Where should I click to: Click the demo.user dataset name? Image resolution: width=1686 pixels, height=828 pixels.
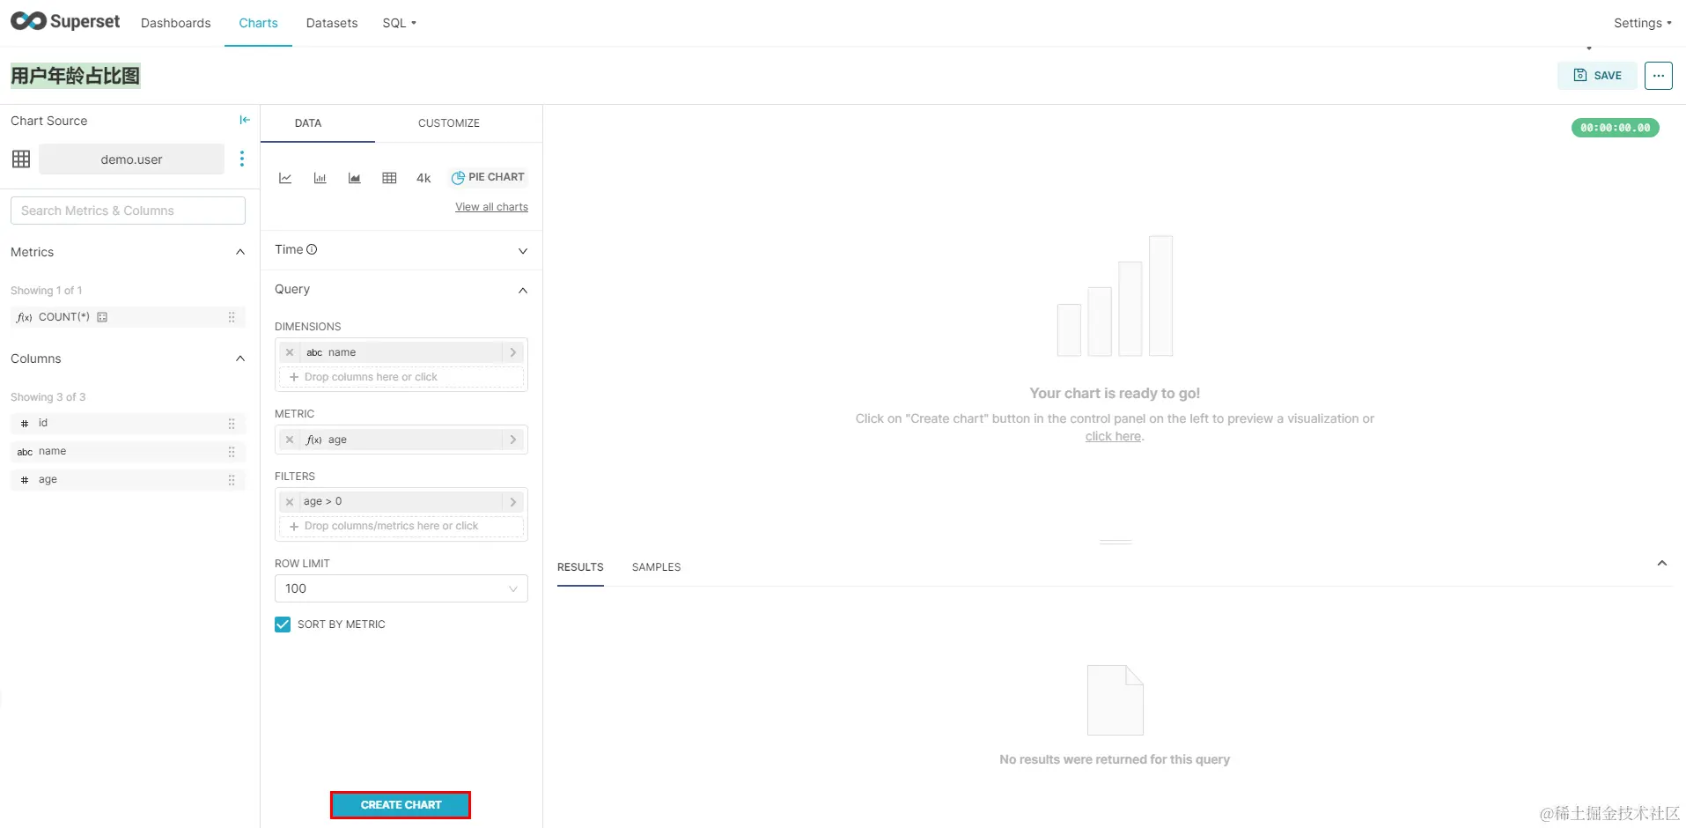pos(131,159)
